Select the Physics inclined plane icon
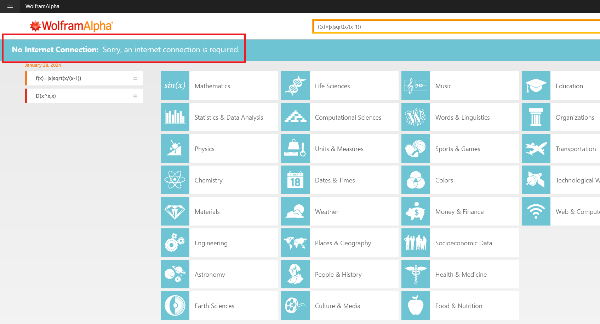600x324 pixels. pyautogui.click(x=175, y=149)
